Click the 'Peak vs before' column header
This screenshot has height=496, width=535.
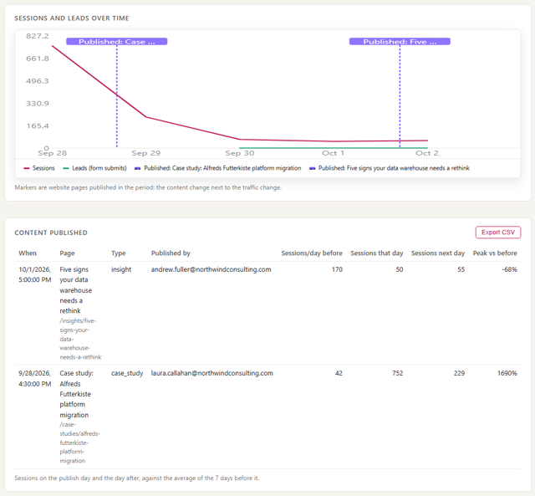(x=495, y=253)
